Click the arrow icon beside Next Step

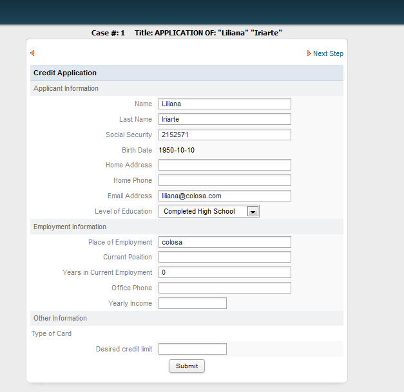(309, 53)
